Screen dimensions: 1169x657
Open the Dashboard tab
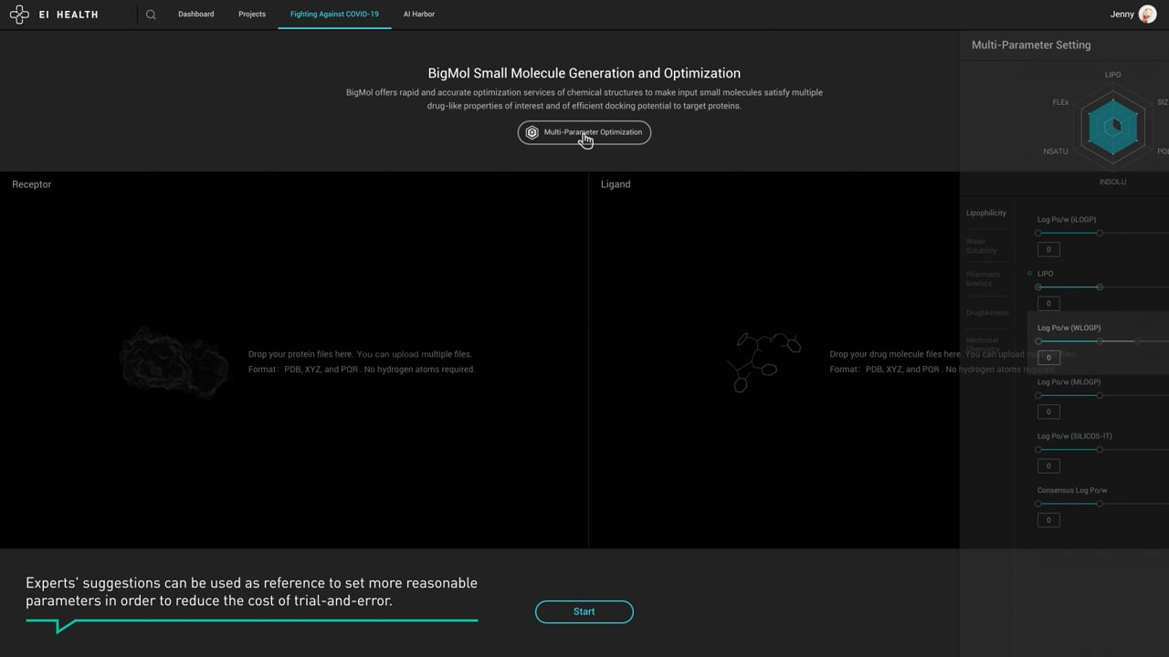point(195,15)
